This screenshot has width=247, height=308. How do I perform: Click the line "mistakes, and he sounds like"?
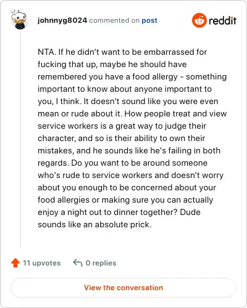129,150
